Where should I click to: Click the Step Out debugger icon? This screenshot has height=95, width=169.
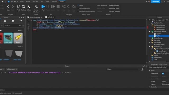[74, 7]
